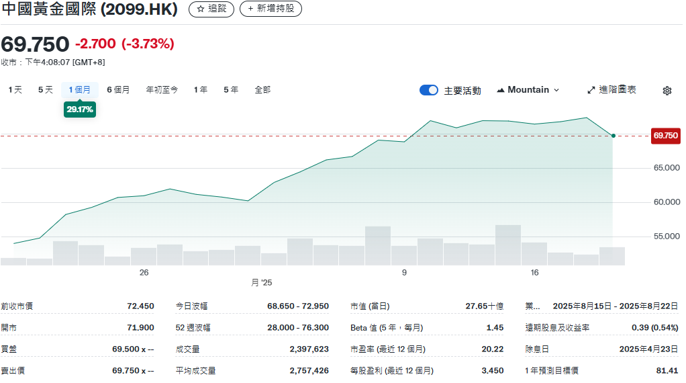
Task: Click the 每股盈利 value 3.450
Action: [493, 371]
